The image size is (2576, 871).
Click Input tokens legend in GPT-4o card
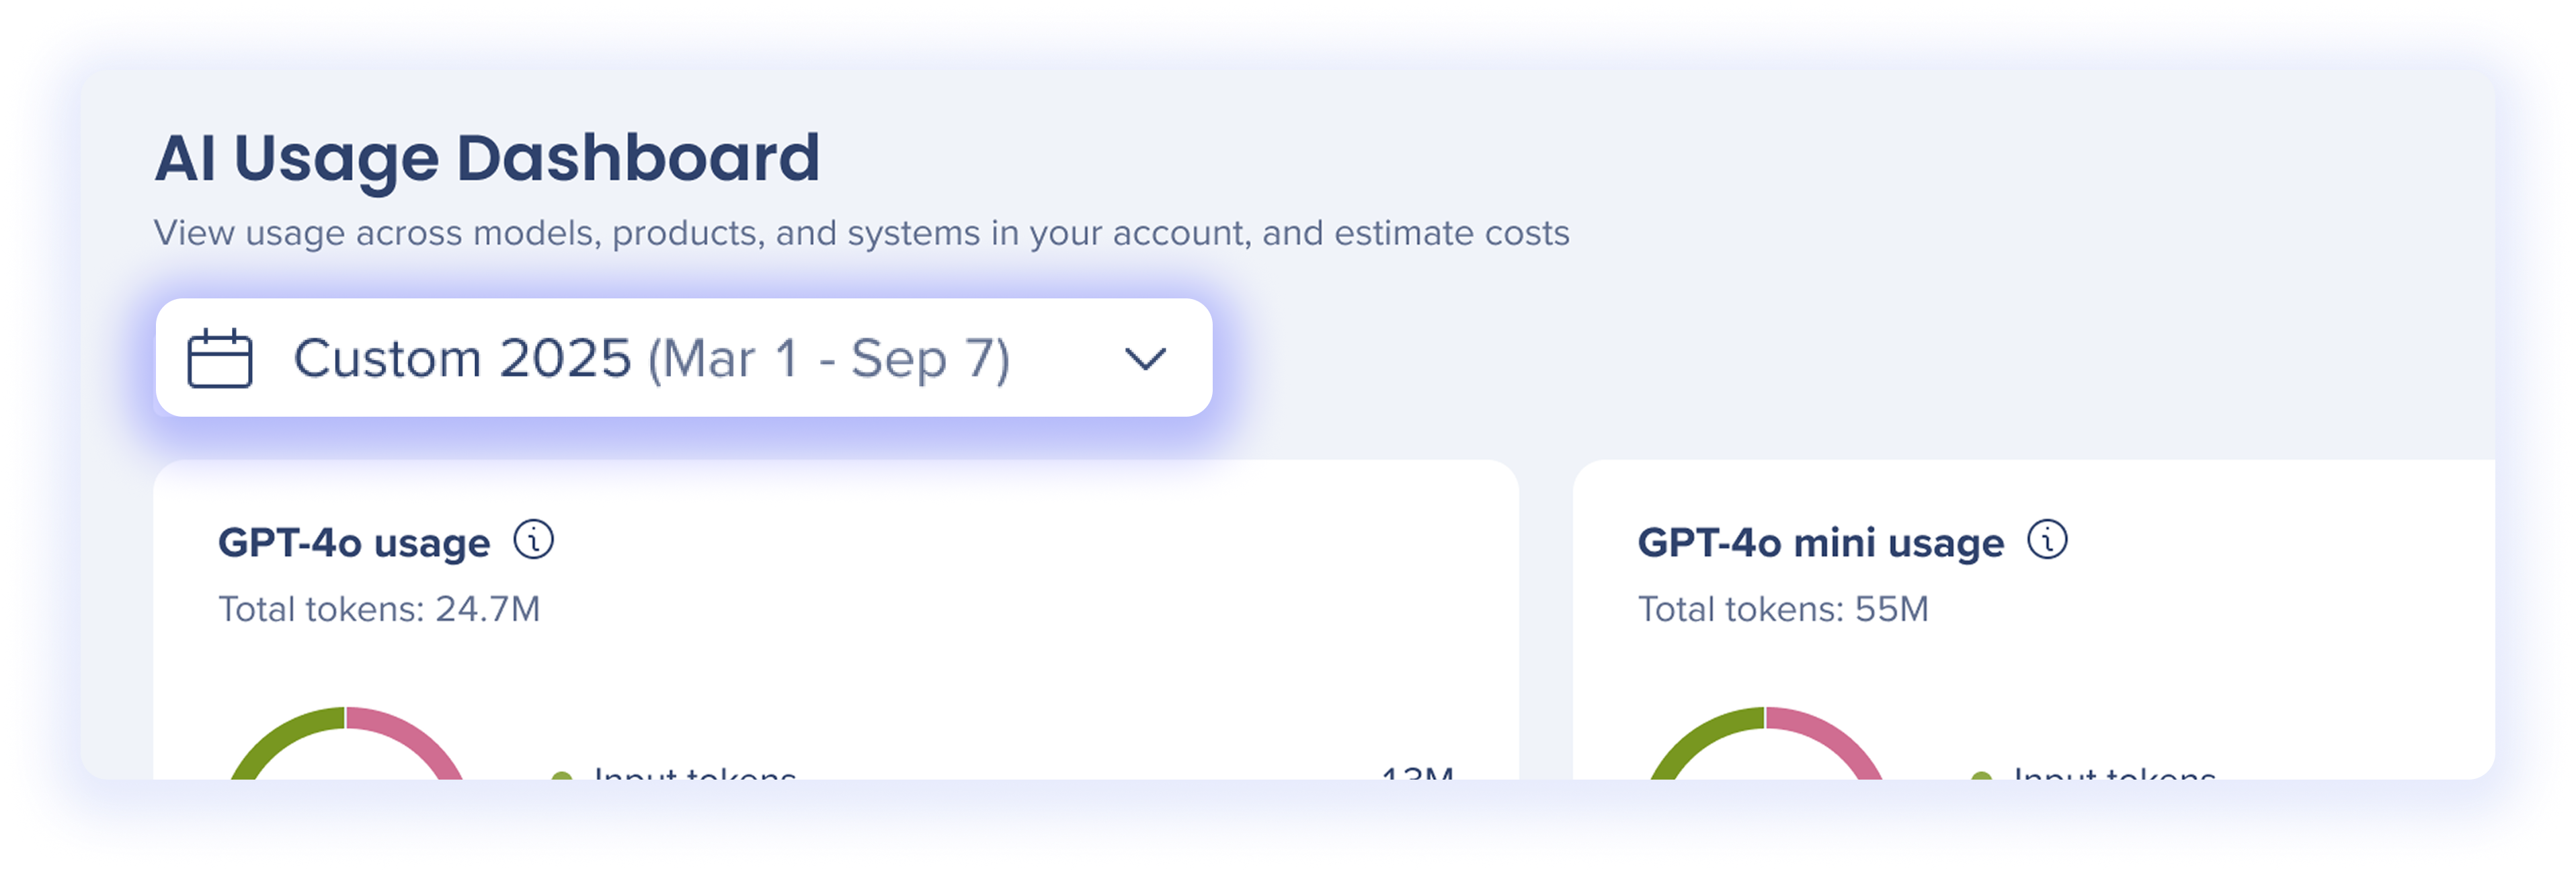pos(695,773)
